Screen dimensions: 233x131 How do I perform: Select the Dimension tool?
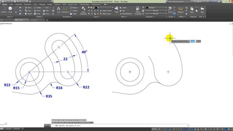[x=65, y=10]
